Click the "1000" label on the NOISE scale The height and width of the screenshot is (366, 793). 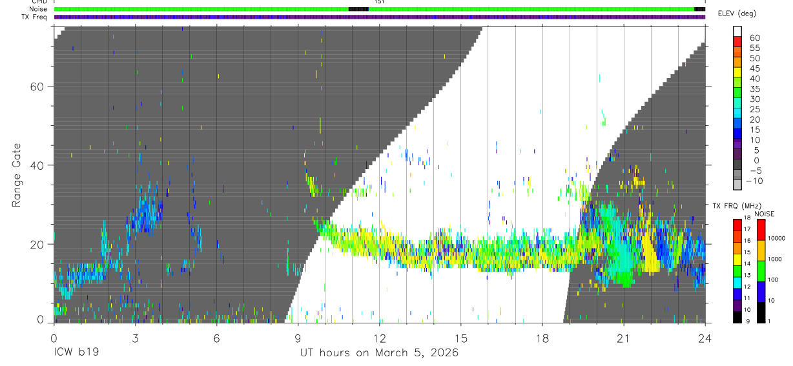776,259
